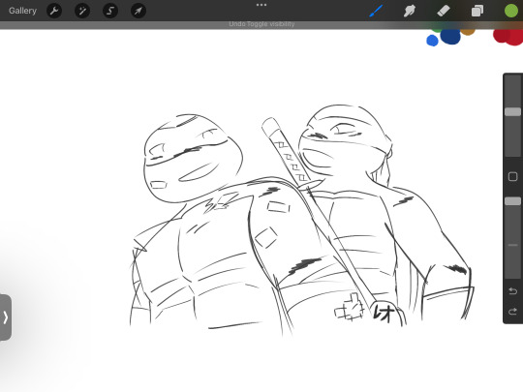Viewport: 523px width, 392px height.
Task: Expand the left side panel chevron
Action: tap(6, 317)
